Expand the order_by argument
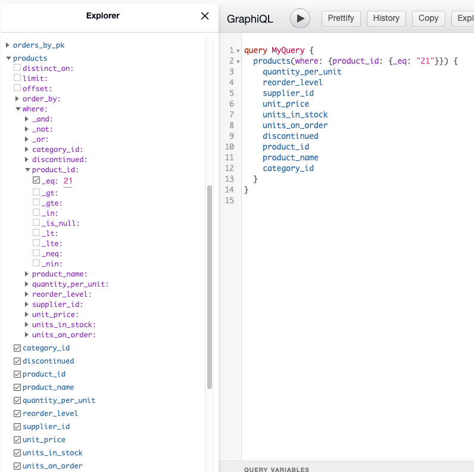The width and height of the screenshot is (474, 472). 17,99
